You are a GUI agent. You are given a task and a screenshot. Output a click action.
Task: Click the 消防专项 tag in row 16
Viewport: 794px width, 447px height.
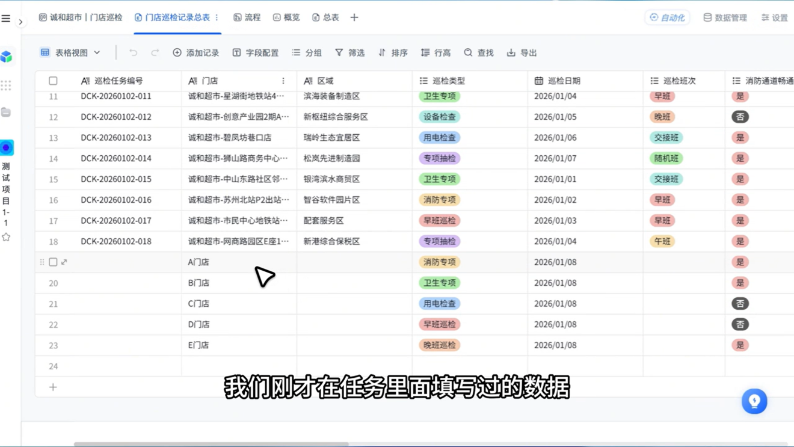[440, 200]
